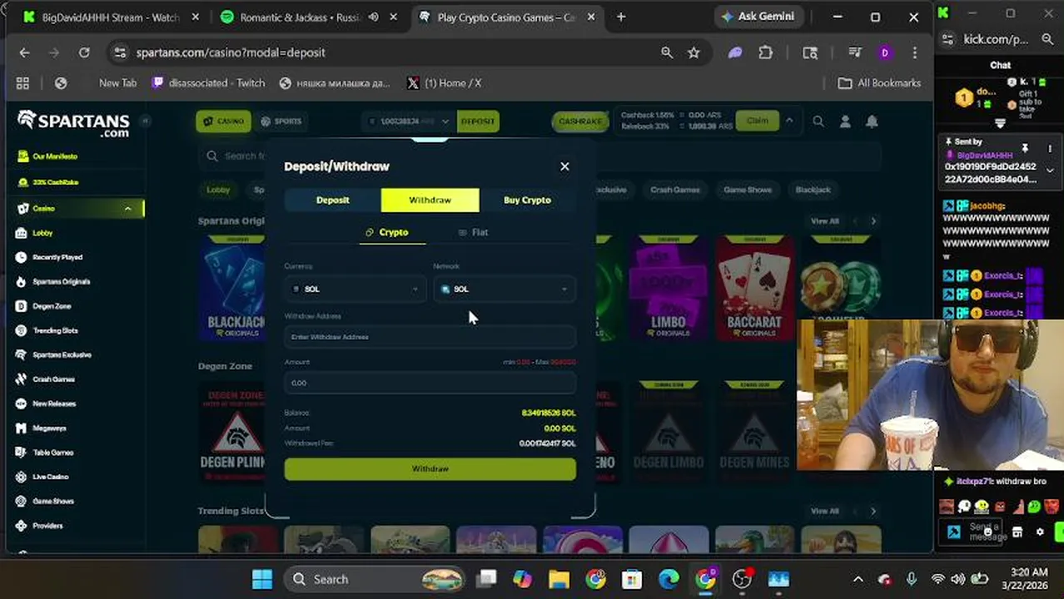Click the Spartans.com logo

(73, 123)
